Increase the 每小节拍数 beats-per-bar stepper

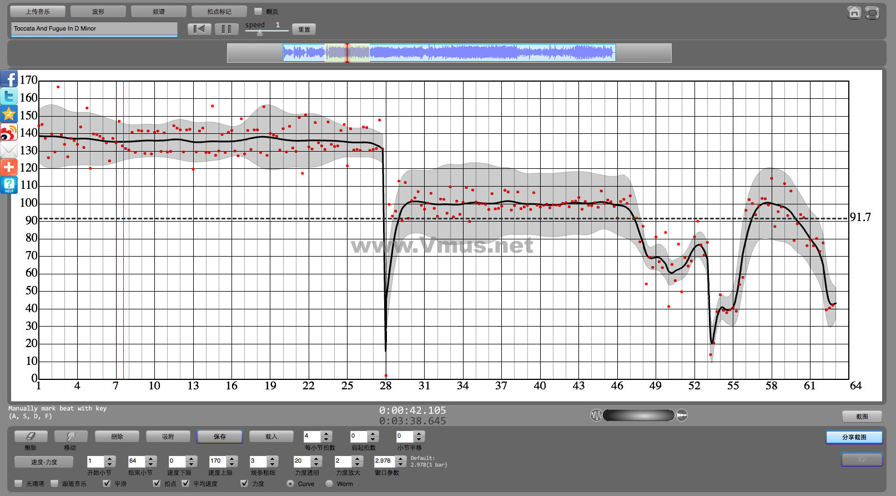click(x=326, y=433)
